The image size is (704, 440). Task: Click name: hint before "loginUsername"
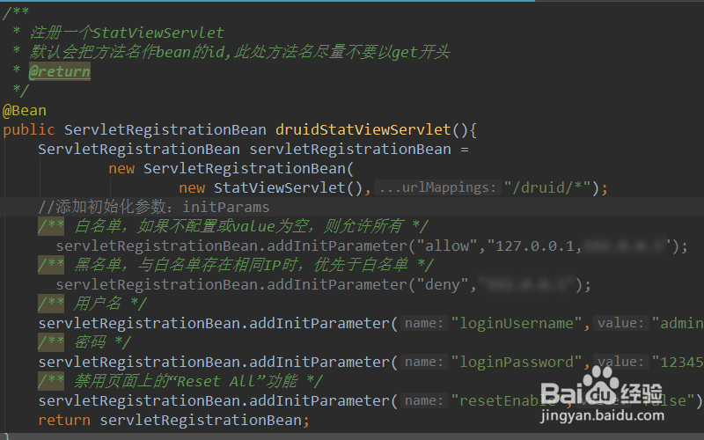coord(424,323)
